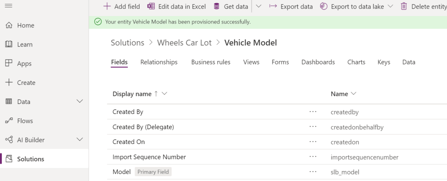Image resolution: width=447 pixels, height=181 pixels.
Task: Open the more options for Created By
Action: click(x=313, y=112)
